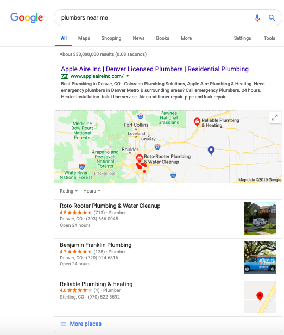Open the Benjamin Franklin Plumbing van thumbnail

(x=260, y=258)
